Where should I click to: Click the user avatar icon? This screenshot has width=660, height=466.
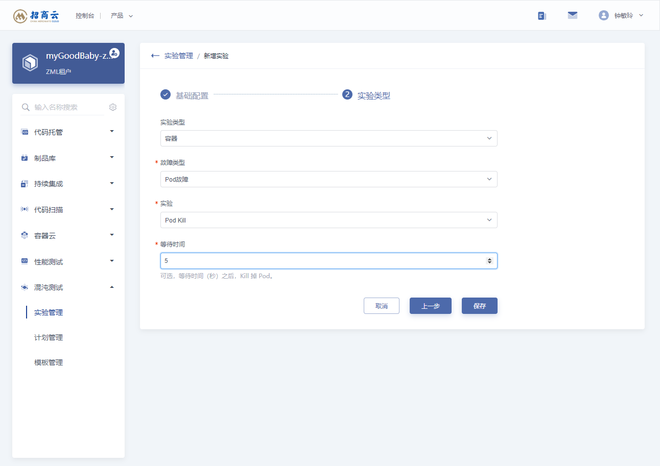point(604,15)
